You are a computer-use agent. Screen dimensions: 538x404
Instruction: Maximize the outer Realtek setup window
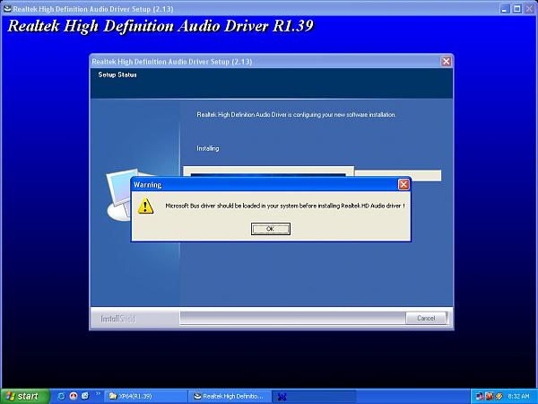516,9
